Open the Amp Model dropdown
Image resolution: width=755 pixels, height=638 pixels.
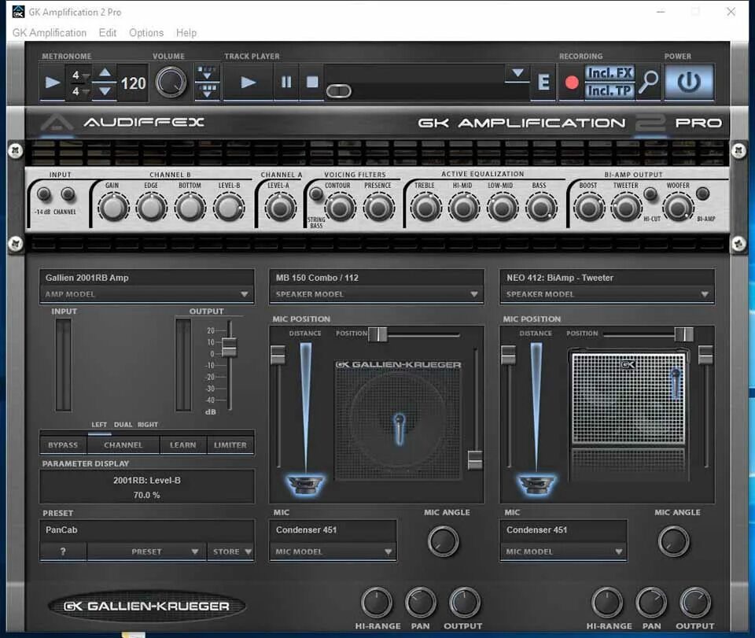point(145,293)
